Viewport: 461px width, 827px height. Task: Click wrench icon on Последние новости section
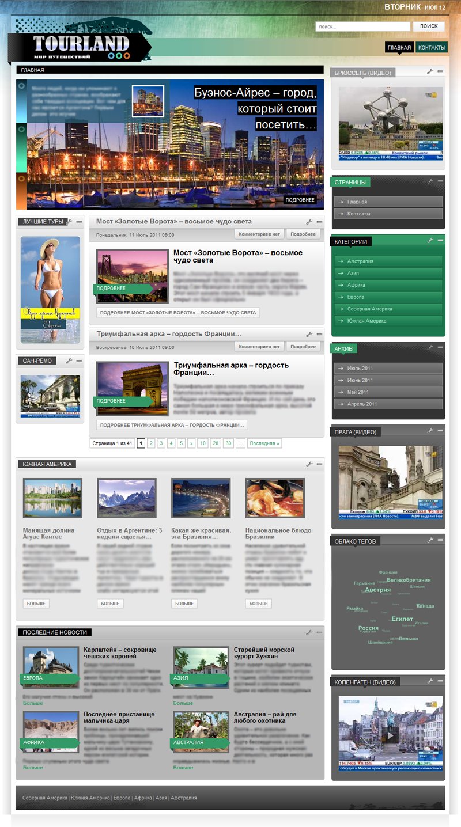(x=309, y=632)
